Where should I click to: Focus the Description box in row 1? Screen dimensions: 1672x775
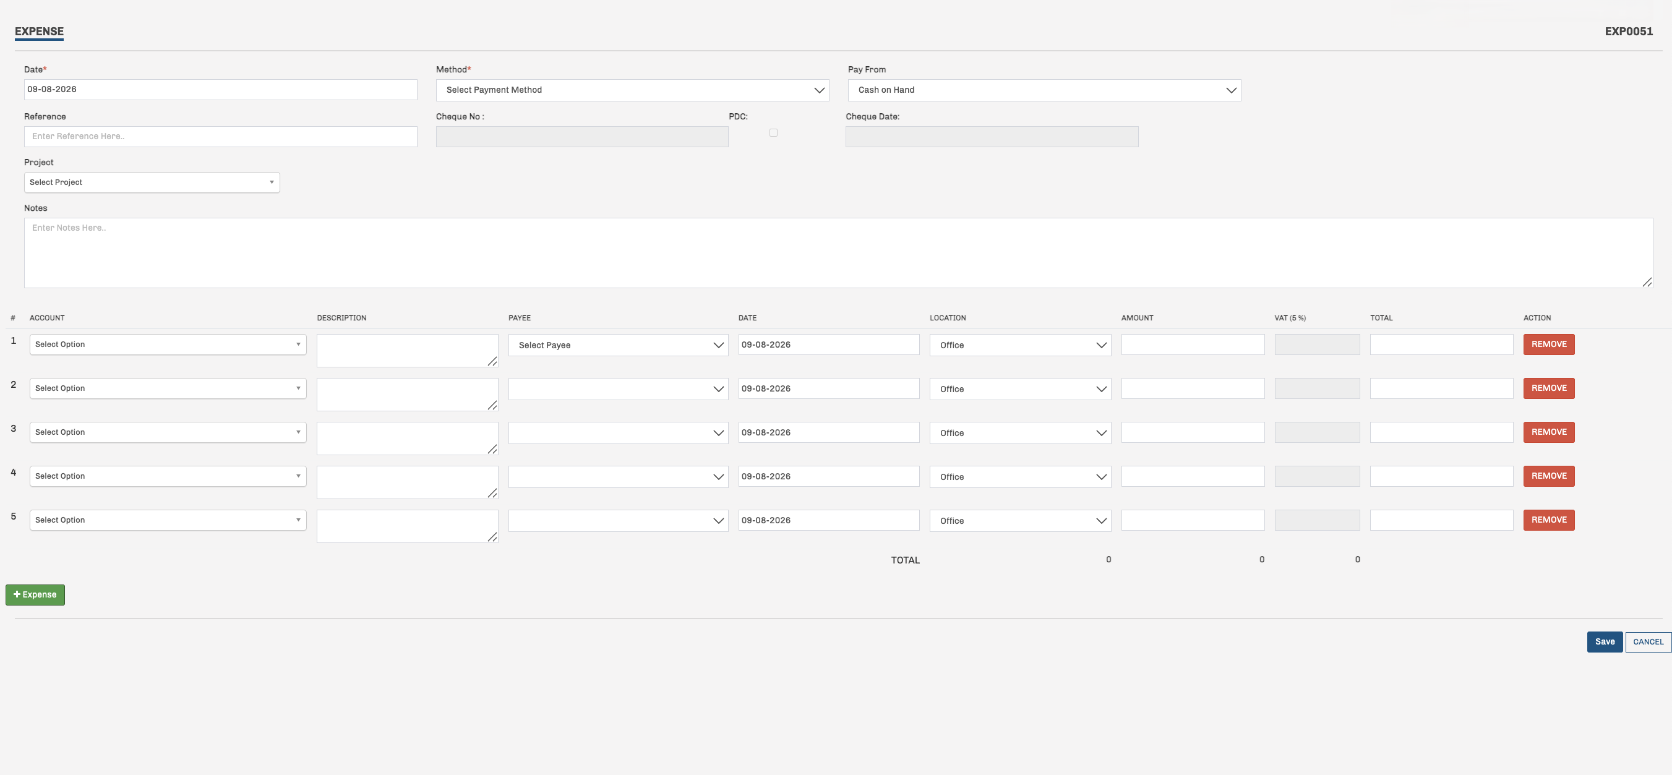[x=407, y=351]
